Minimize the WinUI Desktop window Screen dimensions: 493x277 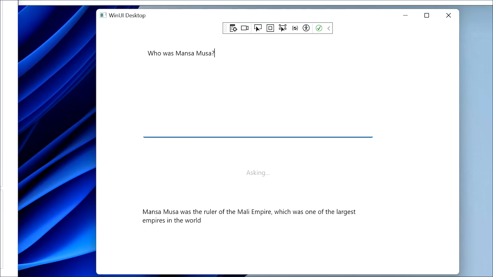[x=405, y=15]
